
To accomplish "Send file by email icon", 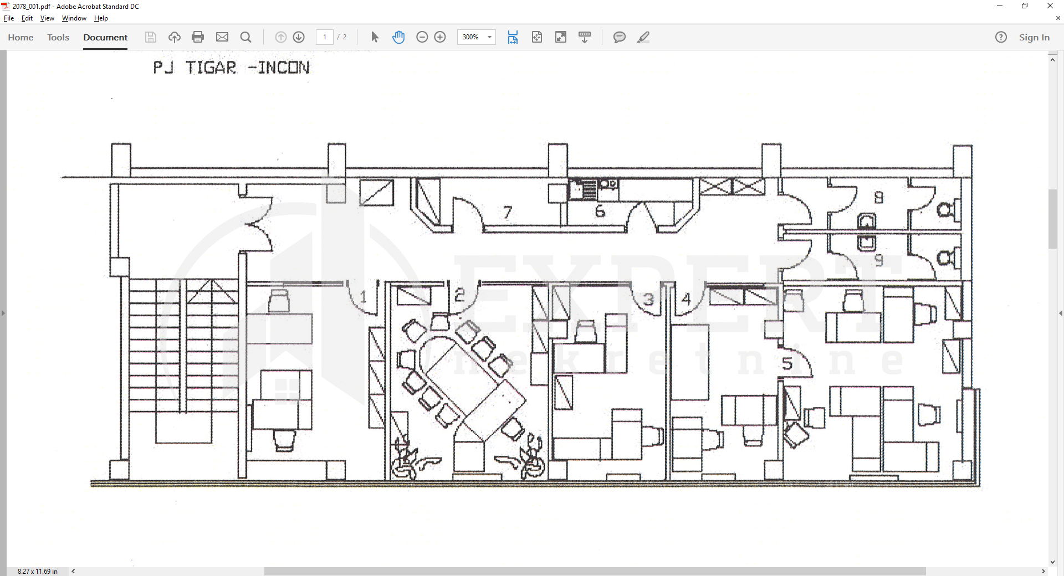I will (x=222, y=37).
